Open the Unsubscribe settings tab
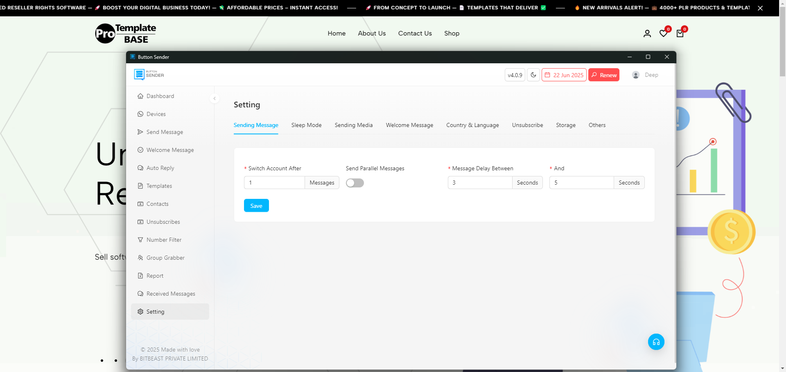 pyautogui.click(x=528, y=125)
